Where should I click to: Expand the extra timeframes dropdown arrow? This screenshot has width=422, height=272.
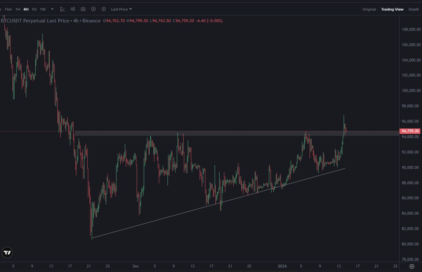point(52,9)
